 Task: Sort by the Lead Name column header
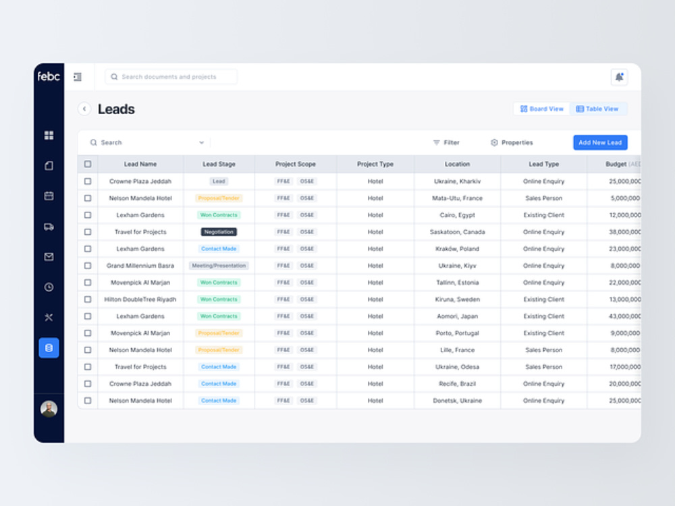[x=140, y=164]
